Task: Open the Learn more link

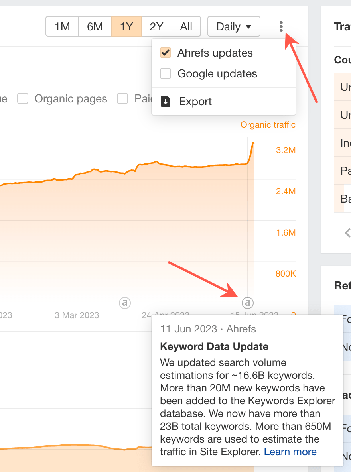Action: point(290,452)
